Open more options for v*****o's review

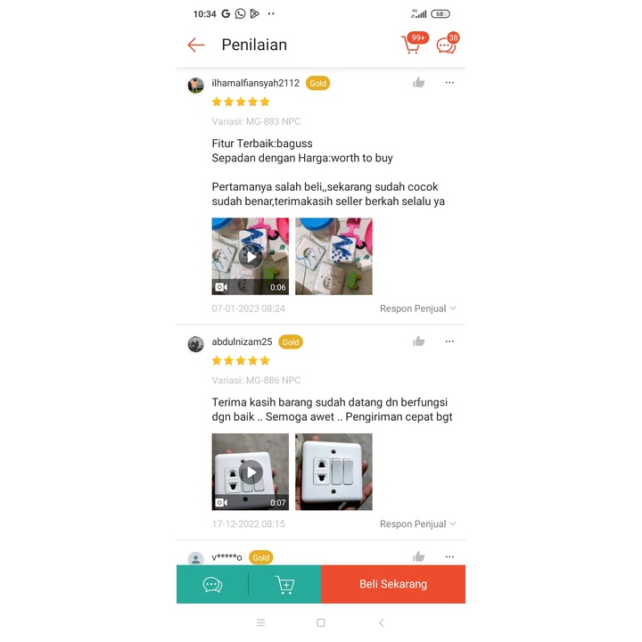[x=449, y=556]
